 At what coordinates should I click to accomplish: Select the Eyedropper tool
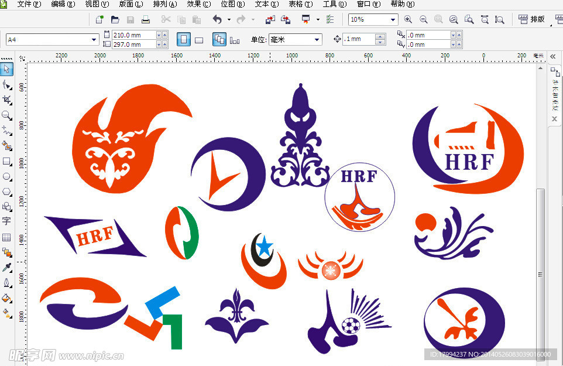[7, 268]
